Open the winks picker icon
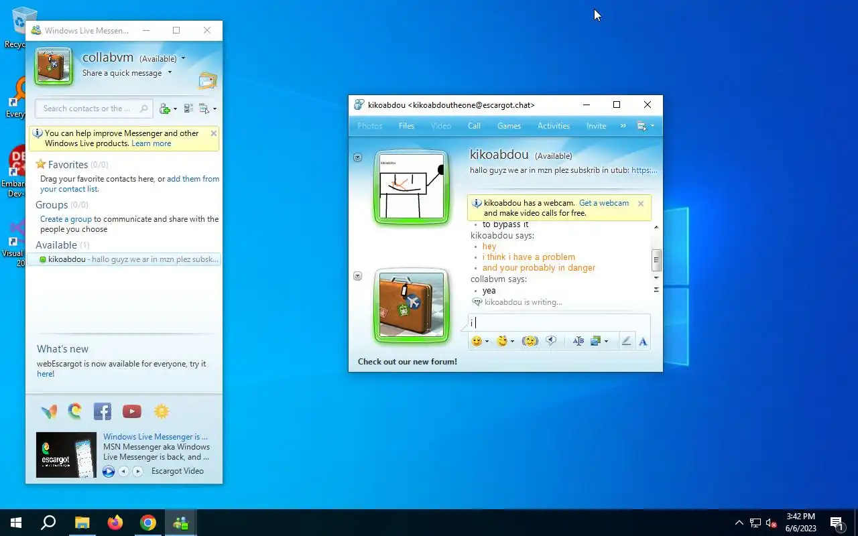The image size is (858, 536). [501, 341]
